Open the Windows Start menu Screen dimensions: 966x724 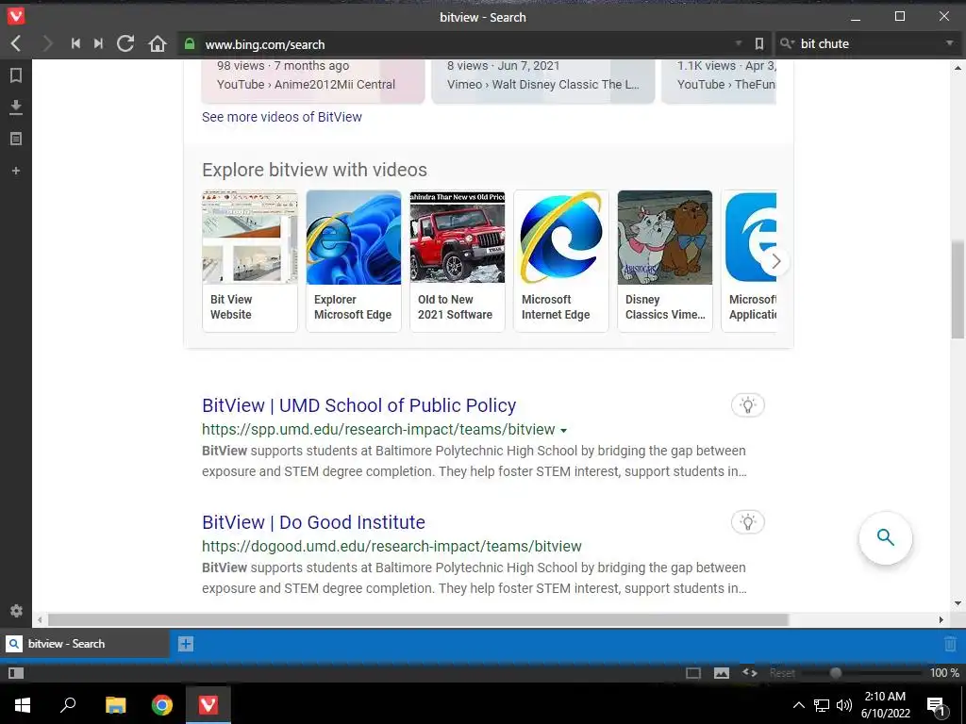point(23,705)
